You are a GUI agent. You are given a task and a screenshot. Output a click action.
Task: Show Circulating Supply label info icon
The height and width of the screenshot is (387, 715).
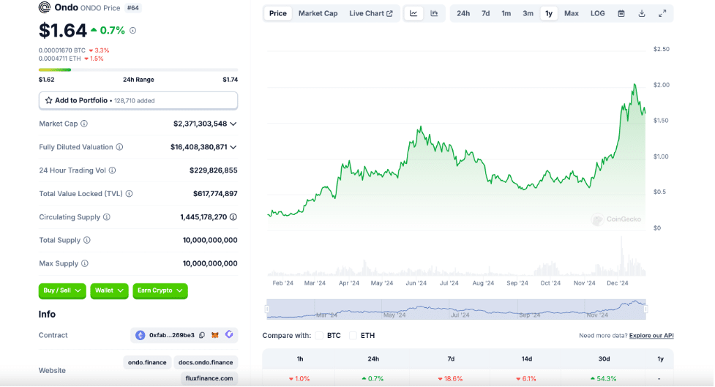[107, 217]
